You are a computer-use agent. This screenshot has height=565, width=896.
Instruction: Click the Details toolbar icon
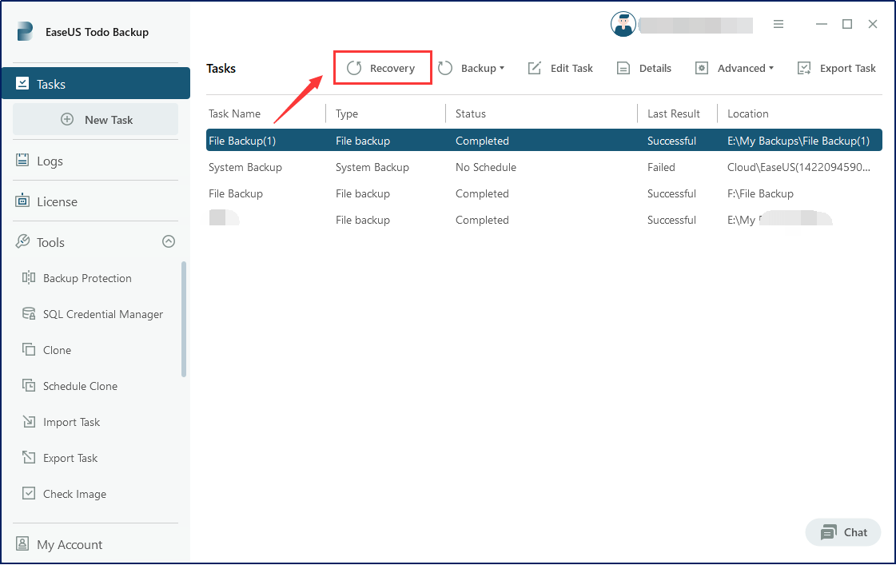click(x=643, y=68)
